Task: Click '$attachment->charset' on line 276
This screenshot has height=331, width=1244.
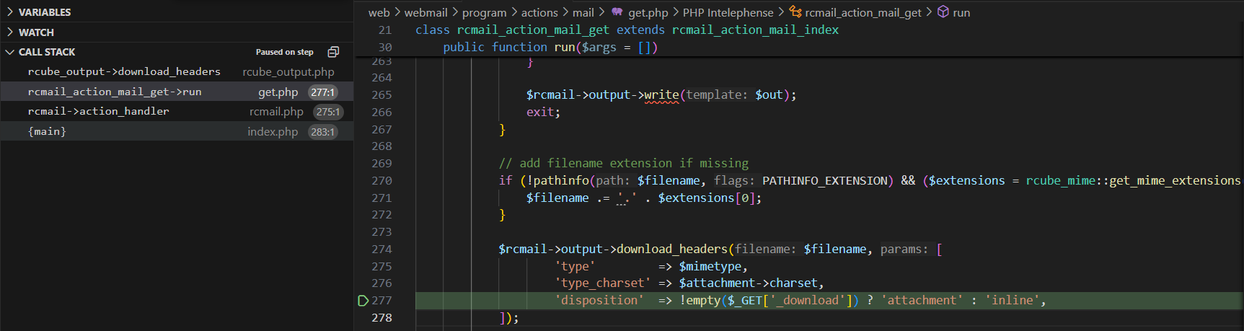Action: pos(748,283)
